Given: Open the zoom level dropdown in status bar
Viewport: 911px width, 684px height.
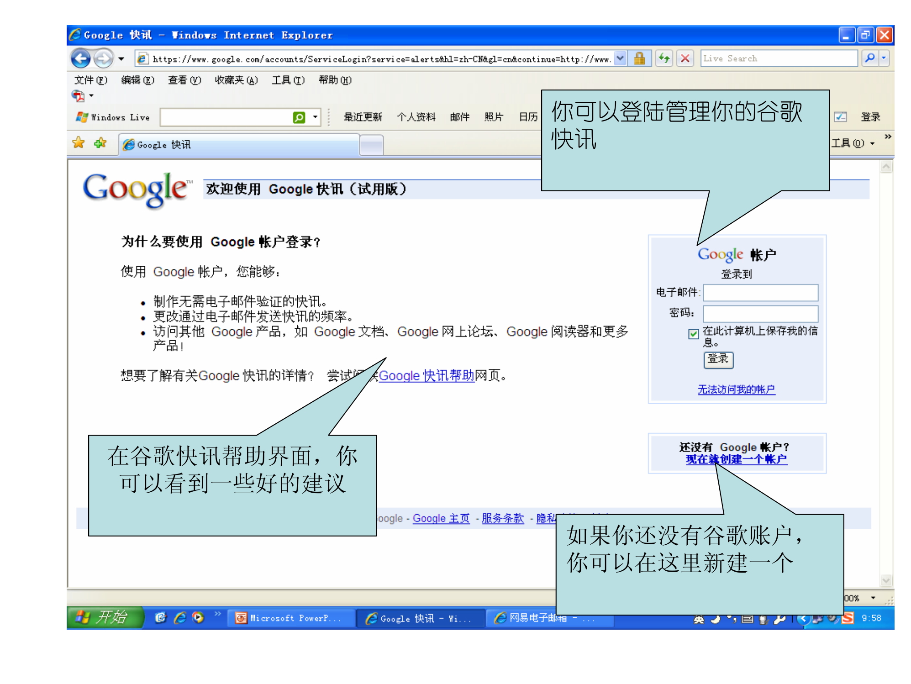Looking at the screenshot, I should (873, 598).
